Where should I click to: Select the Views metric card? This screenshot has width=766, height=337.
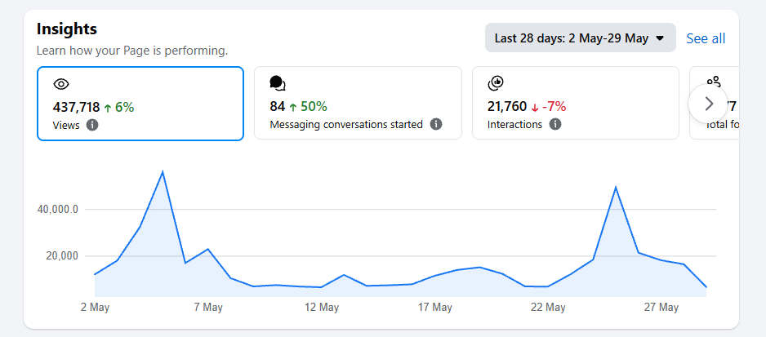tap(140, 104)
